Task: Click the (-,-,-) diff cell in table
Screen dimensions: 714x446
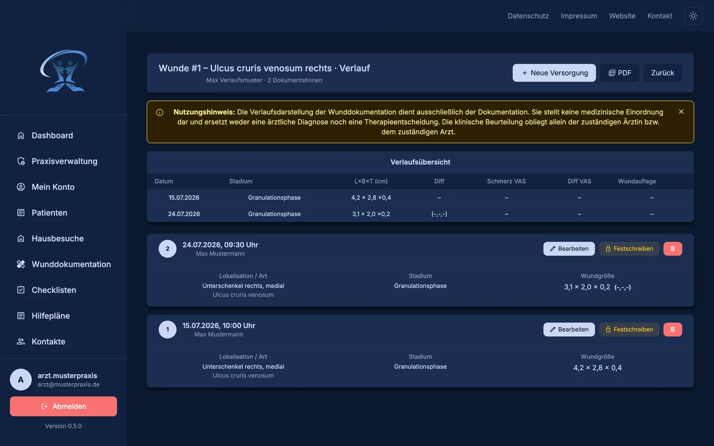Action: (439, 214)
